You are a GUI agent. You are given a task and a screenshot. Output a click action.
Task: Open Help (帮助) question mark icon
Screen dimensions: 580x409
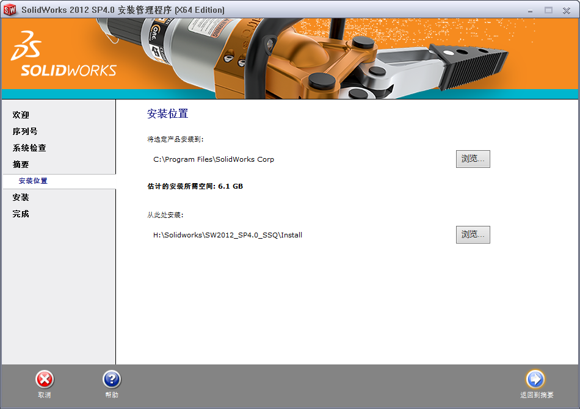[112, 380]
